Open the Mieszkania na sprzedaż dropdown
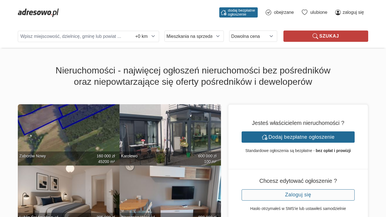The image size is (386, 217). [194, 36]
